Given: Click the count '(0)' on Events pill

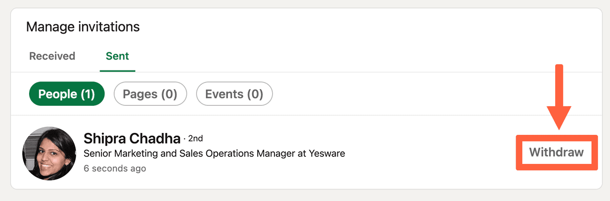Looking at the screenshot, I should (254, 94).
